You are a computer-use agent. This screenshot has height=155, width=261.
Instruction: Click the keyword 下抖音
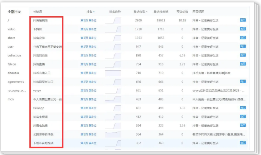coord(37,29)
